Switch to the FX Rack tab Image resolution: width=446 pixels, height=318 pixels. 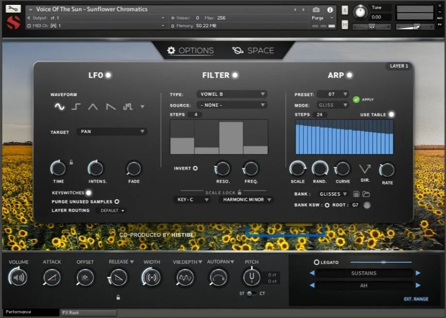click(88, 313)
